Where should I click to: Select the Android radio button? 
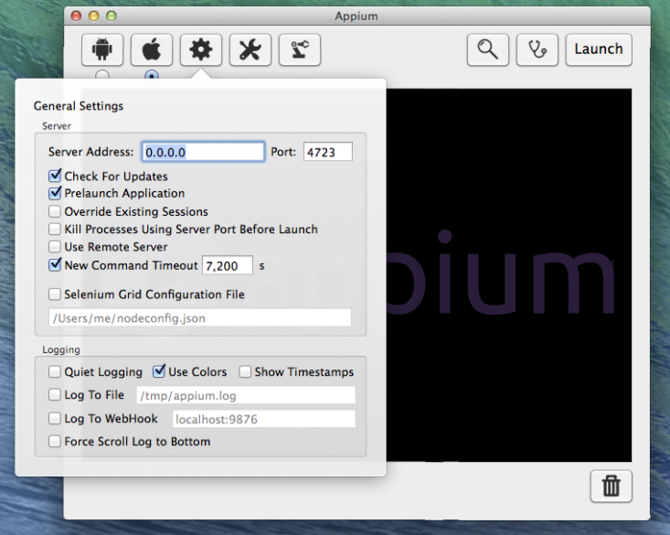pos(102,75)
